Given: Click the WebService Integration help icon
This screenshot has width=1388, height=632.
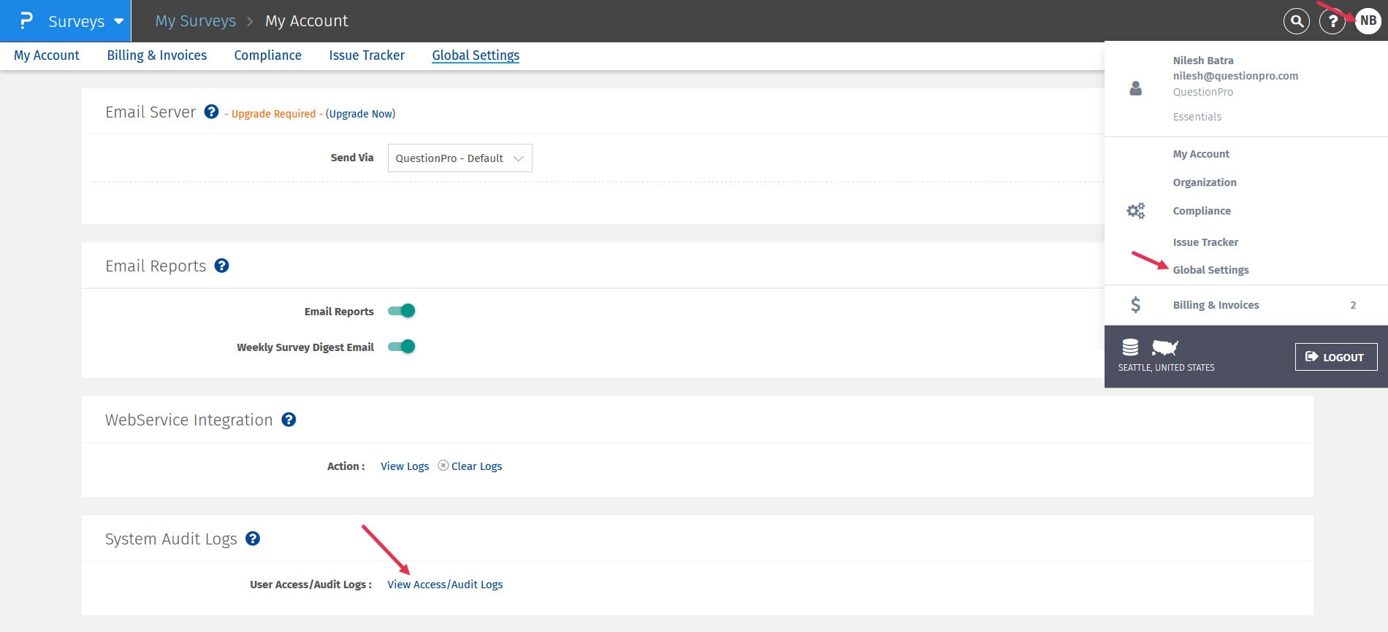Looking at the screenshot, I should pyautogui.click(x=289, y=420).
